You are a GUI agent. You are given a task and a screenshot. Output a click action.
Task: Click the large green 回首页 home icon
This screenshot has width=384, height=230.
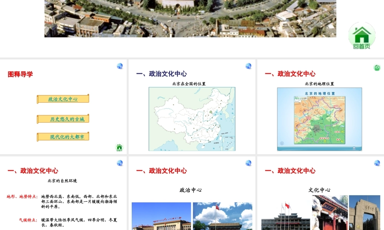coord(362,36)
